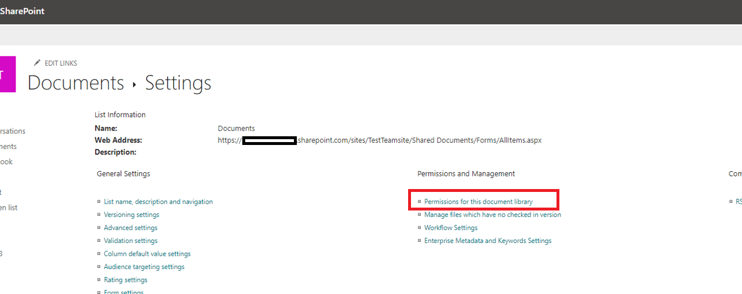Open Column default value settings
Screen dimensions: 742x294
point(147,254)
